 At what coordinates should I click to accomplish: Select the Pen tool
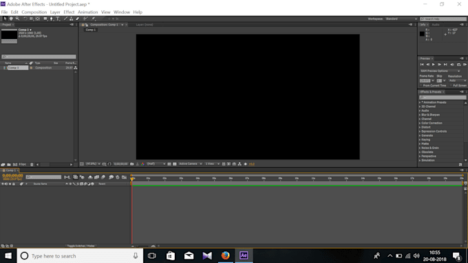(52, 19)
